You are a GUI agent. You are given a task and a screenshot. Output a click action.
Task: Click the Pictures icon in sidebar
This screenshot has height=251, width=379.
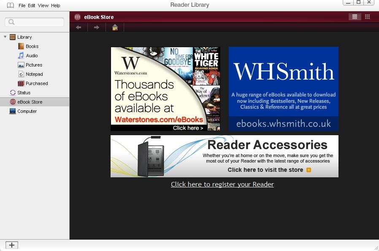pos(21,65)
